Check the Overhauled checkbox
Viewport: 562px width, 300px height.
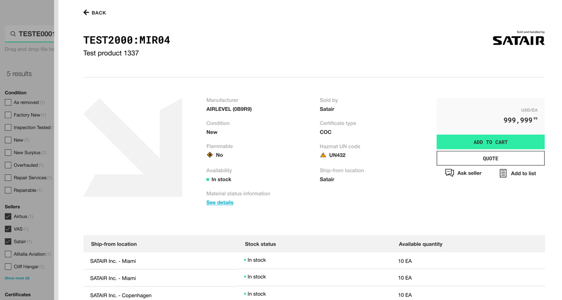click(8, 165)
